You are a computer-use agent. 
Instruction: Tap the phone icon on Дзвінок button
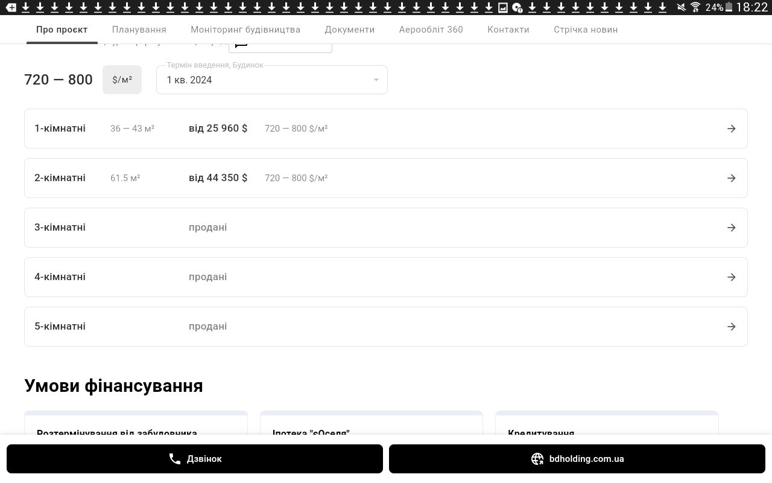tap(175, 459)
